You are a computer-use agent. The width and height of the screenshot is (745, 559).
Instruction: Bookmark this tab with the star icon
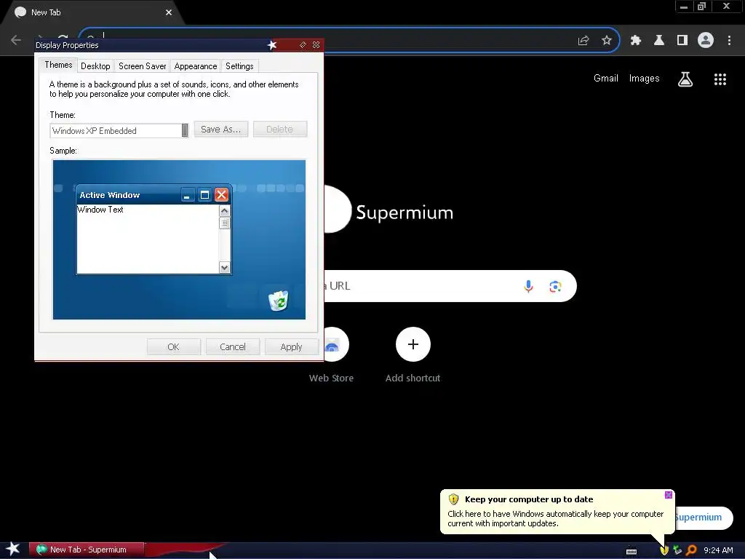pyautogui.click(x=607, y=41)
